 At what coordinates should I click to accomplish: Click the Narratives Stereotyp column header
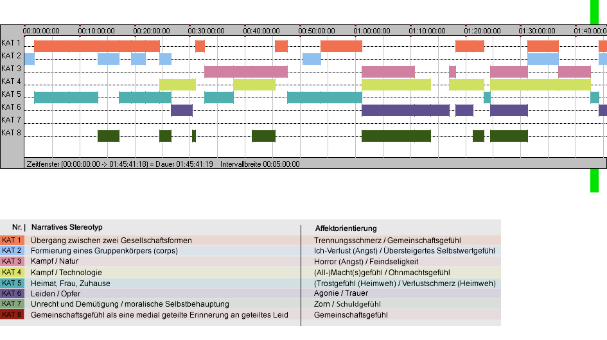[67, 228]
